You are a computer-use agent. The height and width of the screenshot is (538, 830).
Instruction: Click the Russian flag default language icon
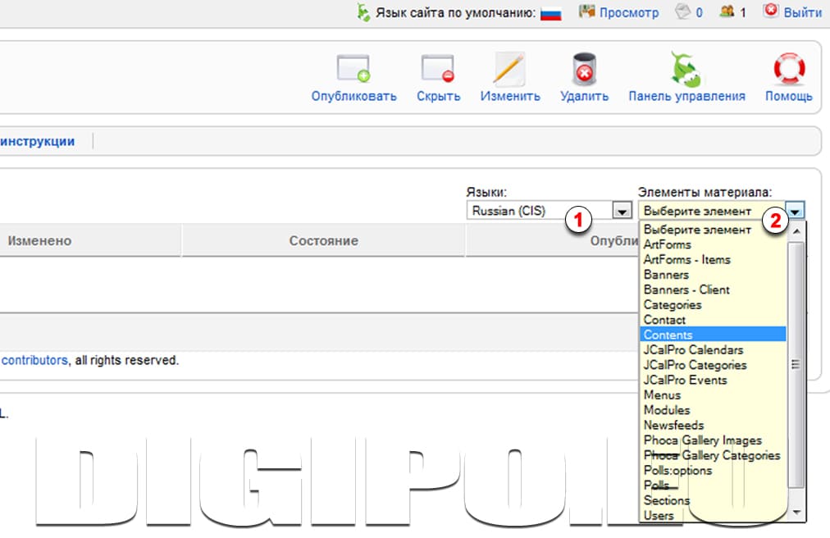[x=550, y=13]
